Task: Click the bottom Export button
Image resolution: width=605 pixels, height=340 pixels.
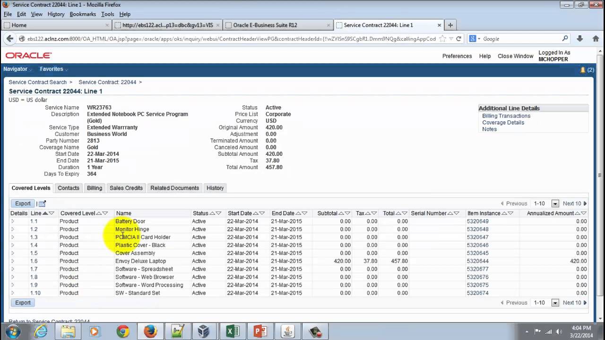Action: point(23,303)
